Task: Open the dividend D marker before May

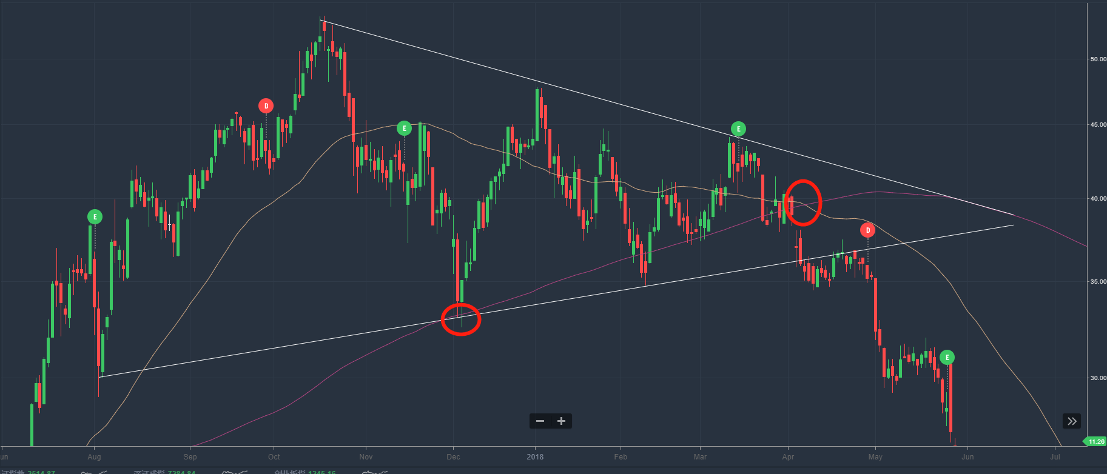Action: 867,230
